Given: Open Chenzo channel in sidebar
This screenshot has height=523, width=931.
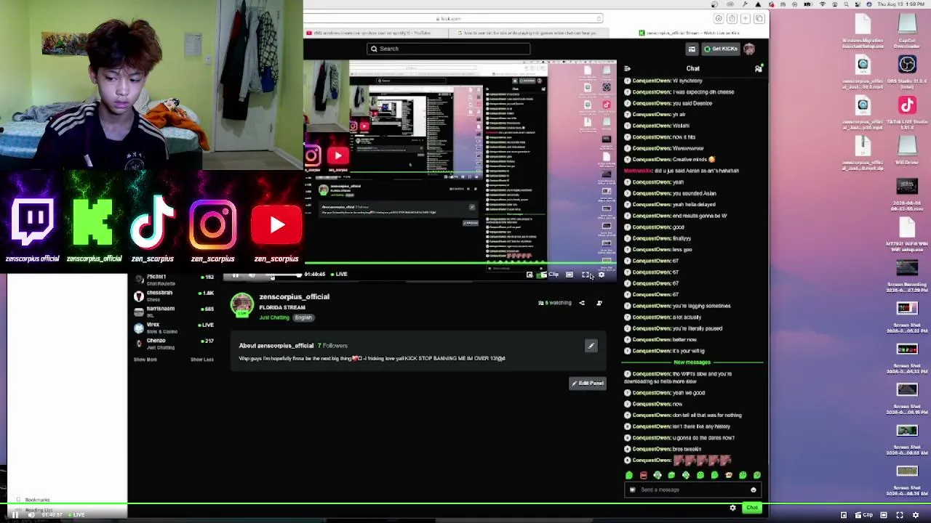Looking at the screenshot, I should (x=174, y=344).
